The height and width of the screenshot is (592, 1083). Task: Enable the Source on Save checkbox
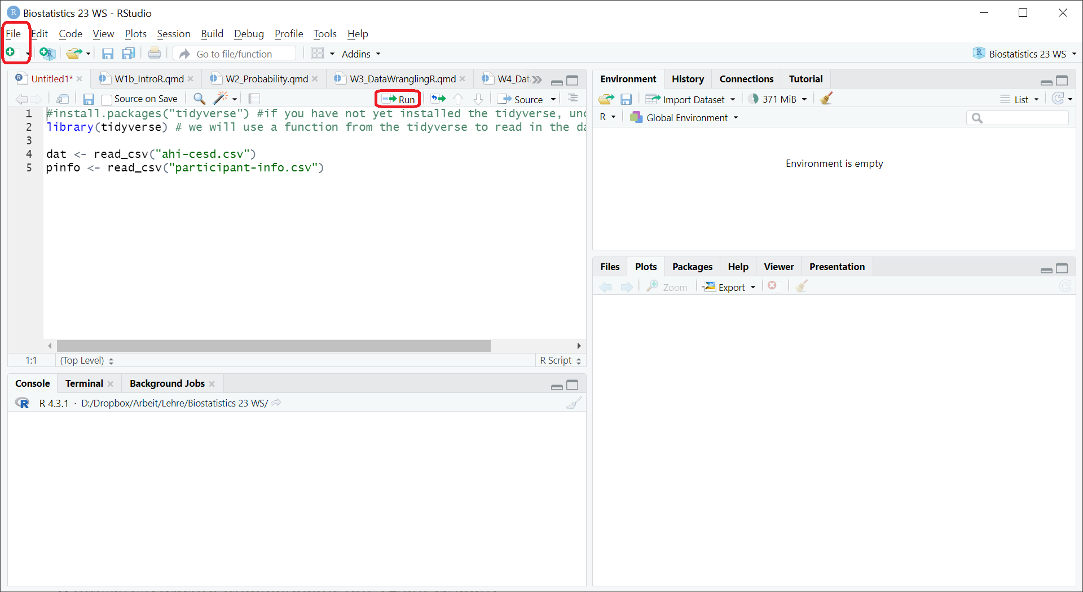click(x=107, y=100)
